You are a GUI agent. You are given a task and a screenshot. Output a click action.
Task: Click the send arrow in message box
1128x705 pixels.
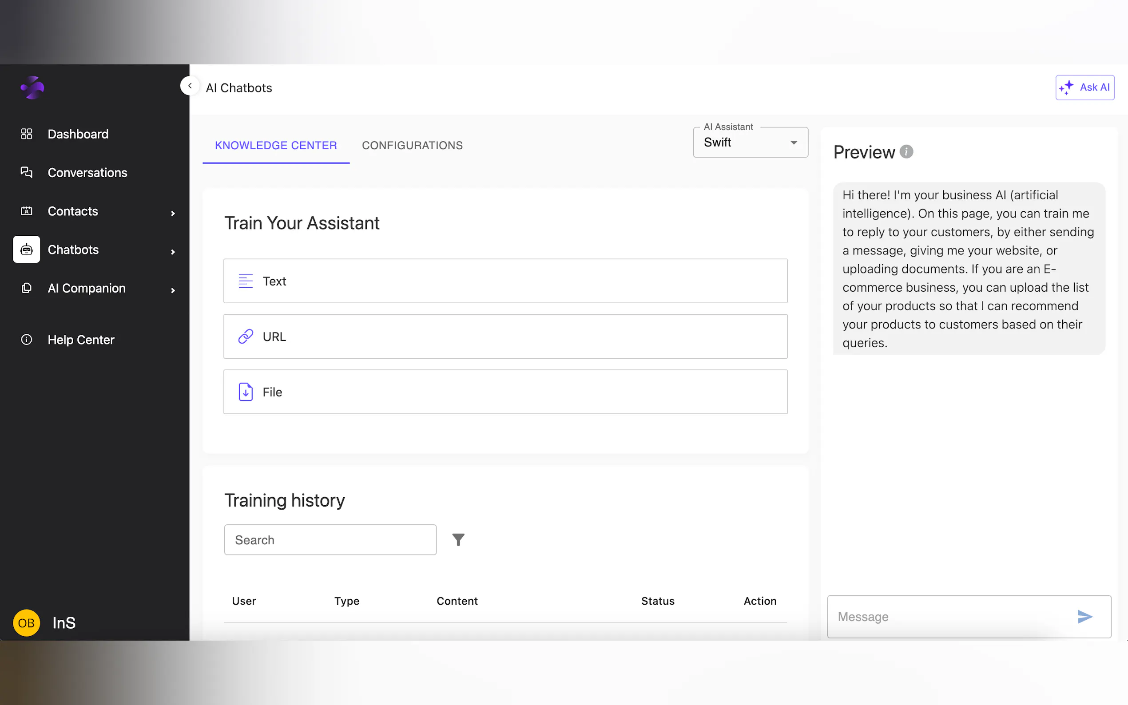(1084, 616)
